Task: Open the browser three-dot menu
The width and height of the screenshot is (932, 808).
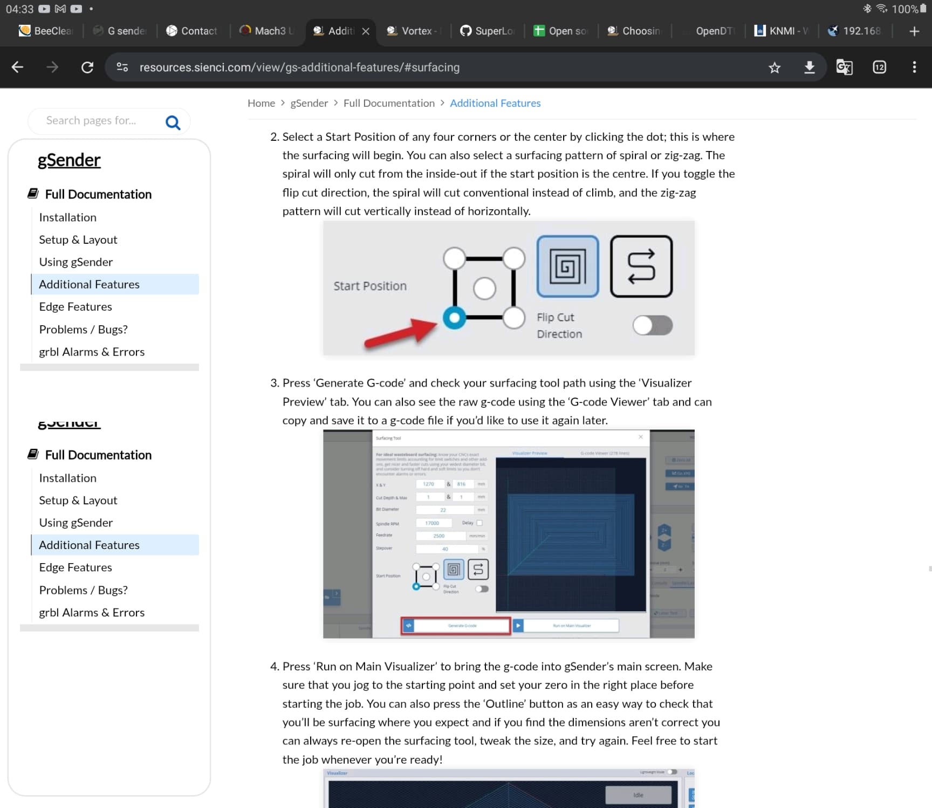Action: point(914,67)
